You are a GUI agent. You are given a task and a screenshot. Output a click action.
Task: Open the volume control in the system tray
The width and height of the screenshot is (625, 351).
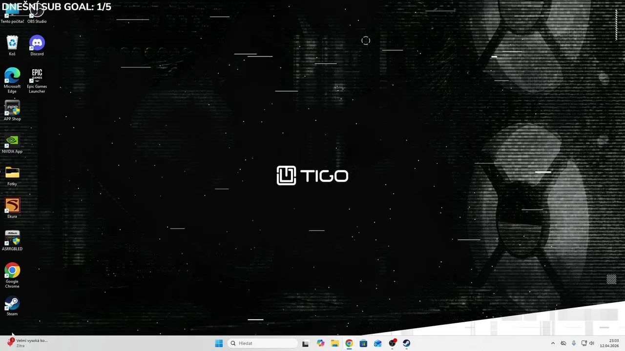pyautogui.click(x=592, y=343)
